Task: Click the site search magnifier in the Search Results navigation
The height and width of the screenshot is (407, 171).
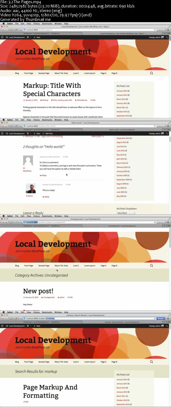Action: (x=151, y=362)
